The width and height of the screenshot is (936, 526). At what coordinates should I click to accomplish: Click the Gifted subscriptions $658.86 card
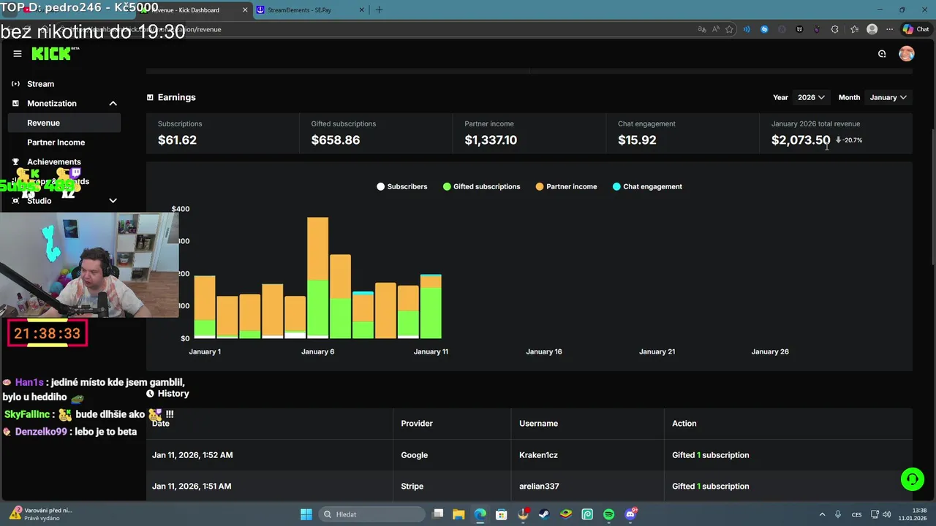click(376, 133)
